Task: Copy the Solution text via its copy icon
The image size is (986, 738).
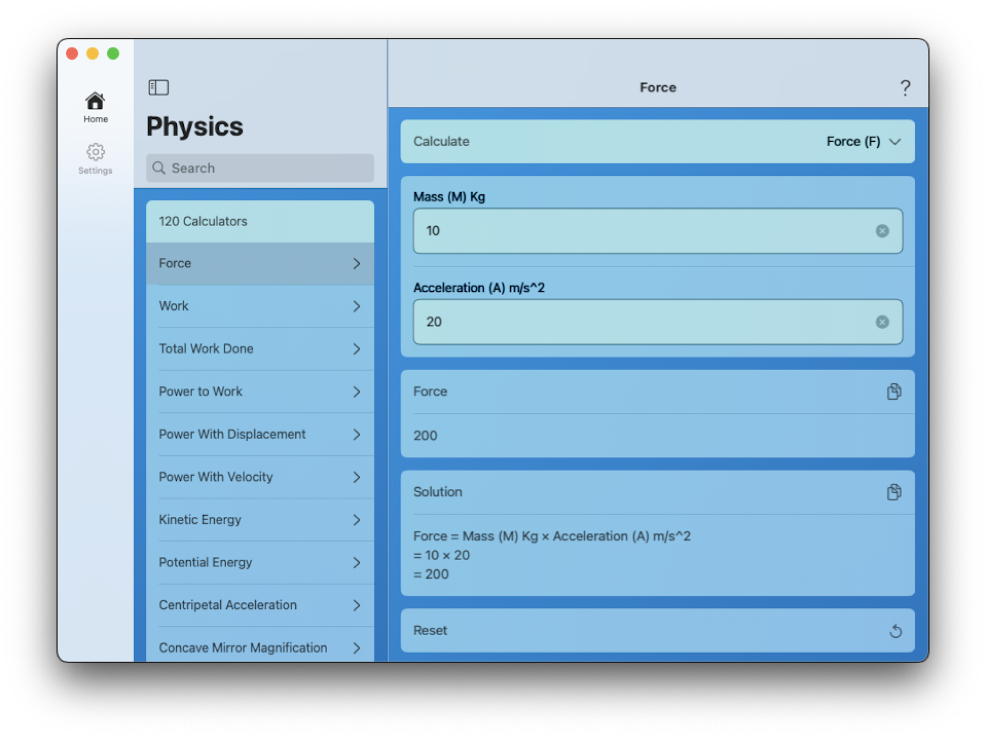Action: pyautogui.click(x=894, y=492)
